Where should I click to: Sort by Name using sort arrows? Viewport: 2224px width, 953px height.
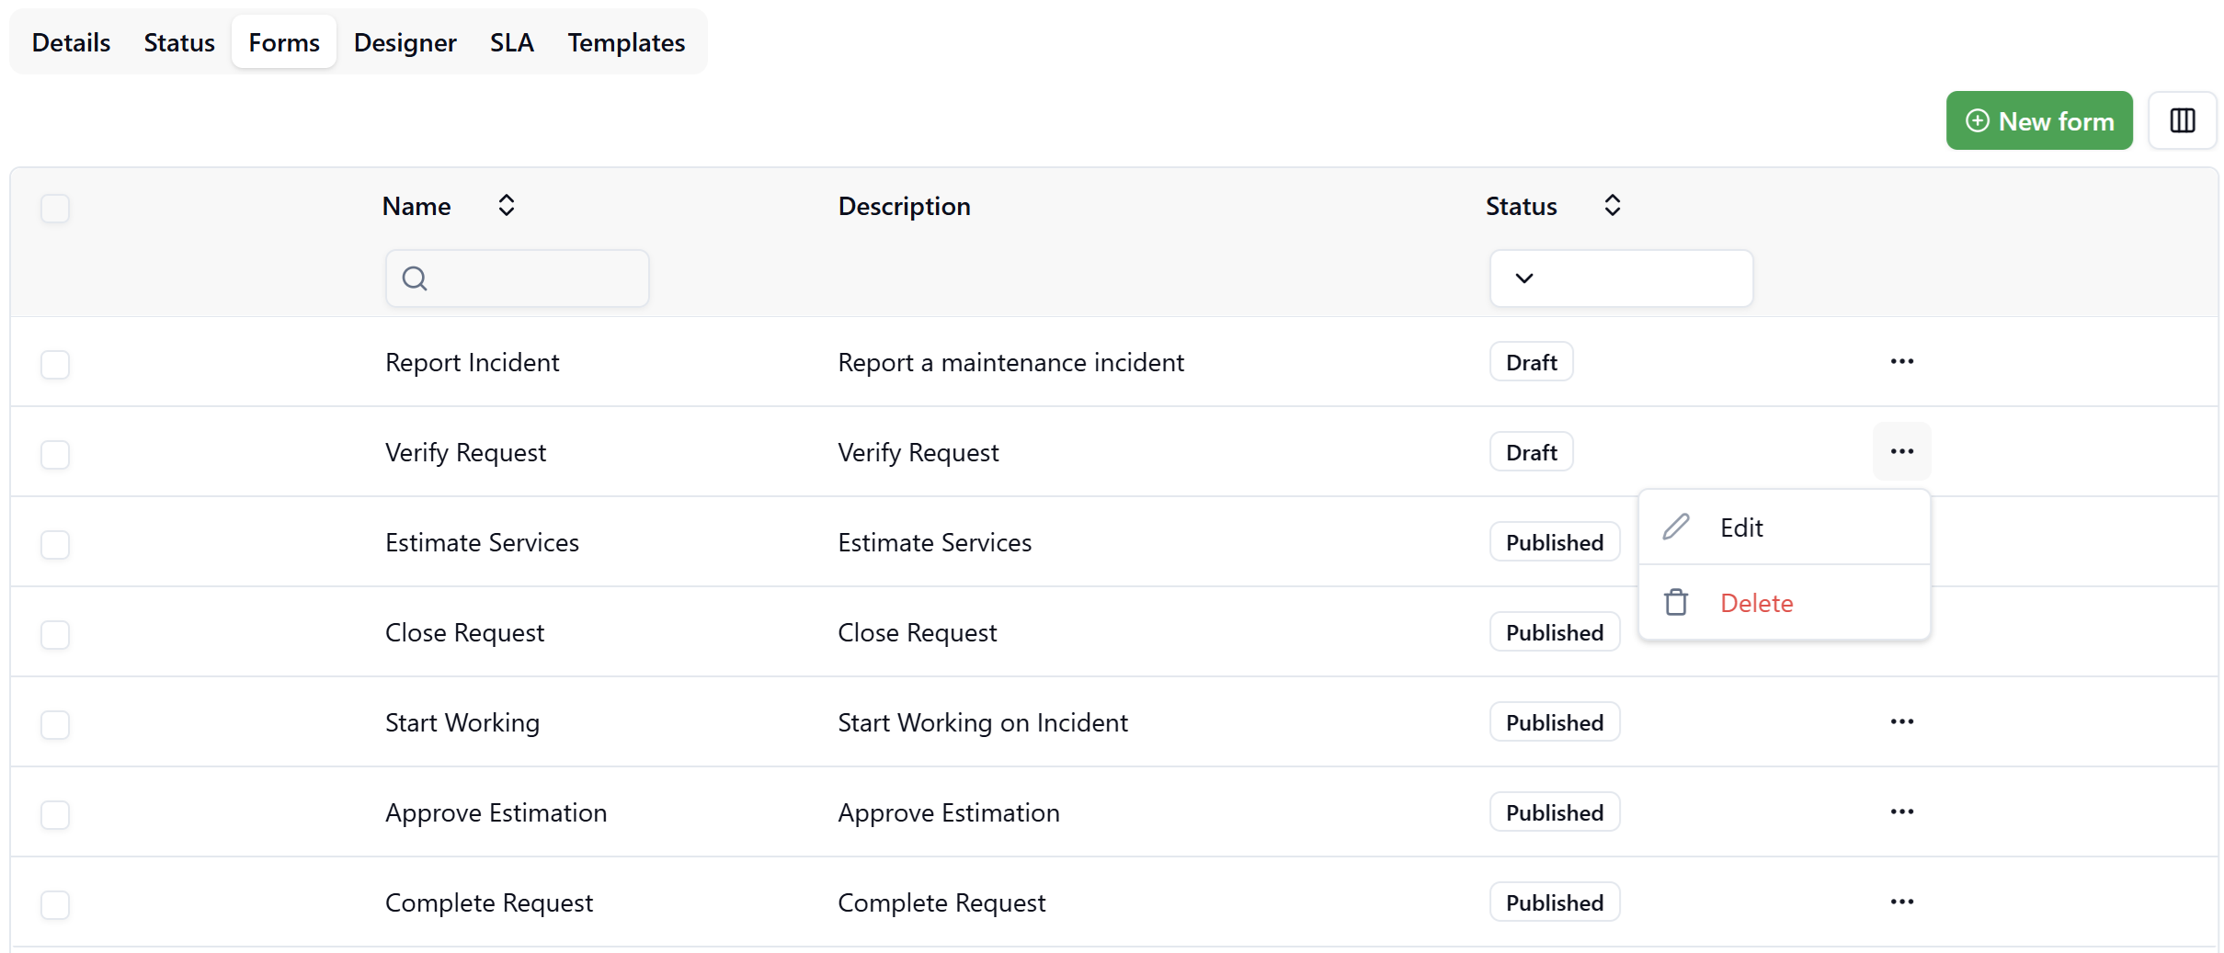[506, 205]
